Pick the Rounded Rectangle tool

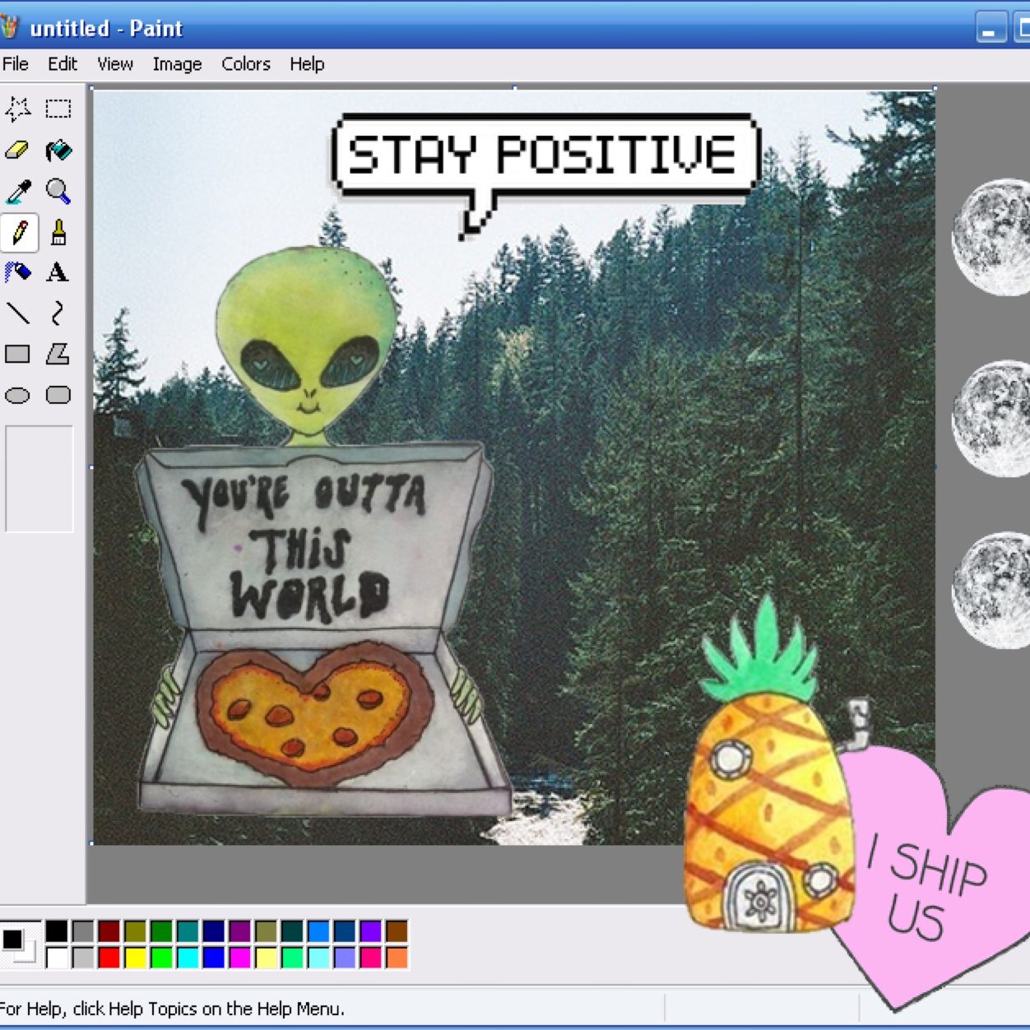click(x=58, y=395)
